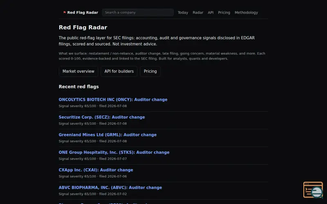The image size is (327, 204).
Task: Focus the Search a company field
Action: pyautogui.click(x=138, y=13)
